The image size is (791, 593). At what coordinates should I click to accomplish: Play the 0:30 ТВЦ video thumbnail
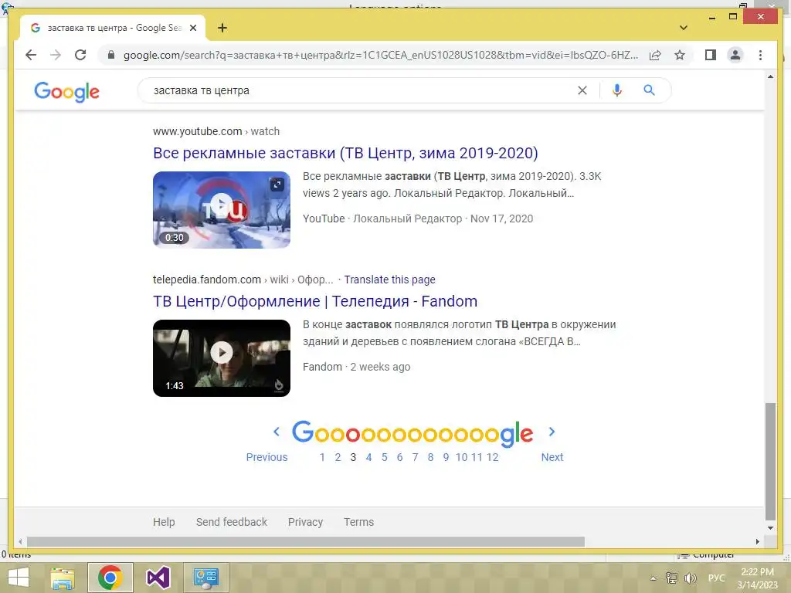(222, 210)
